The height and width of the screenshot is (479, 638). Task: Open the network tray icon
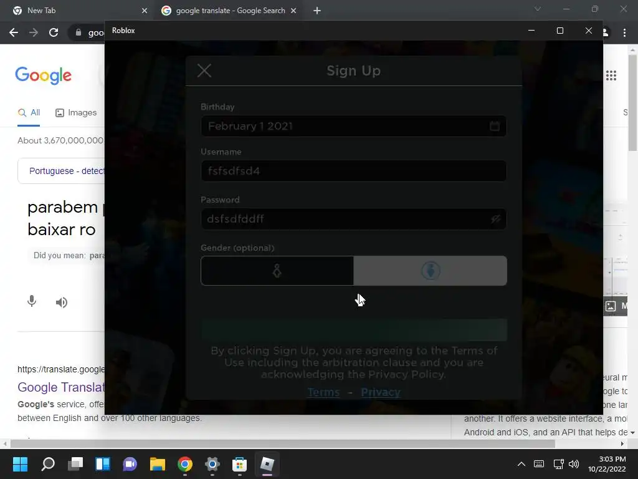coord(559,464)
